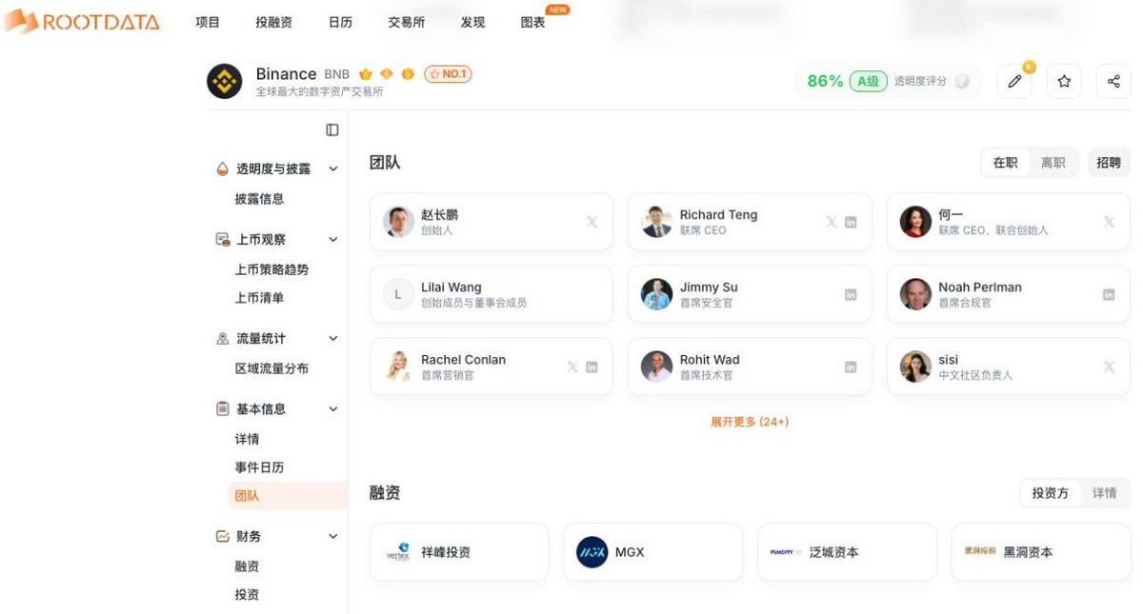
Task: Open 融资 under 财务 in the sidebar
Action: [x=247, y=566]
